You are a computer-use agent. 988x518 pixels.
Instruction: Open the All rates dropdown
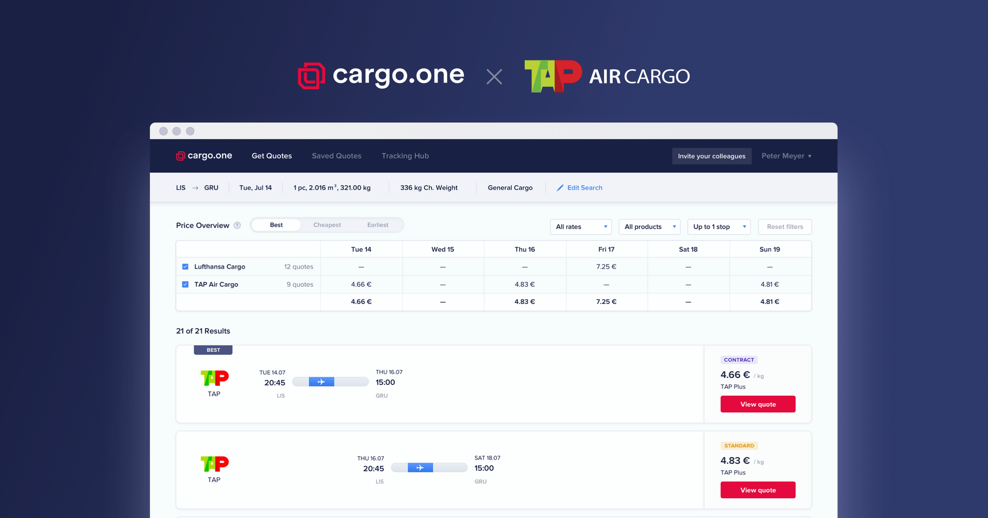point(580,226)
